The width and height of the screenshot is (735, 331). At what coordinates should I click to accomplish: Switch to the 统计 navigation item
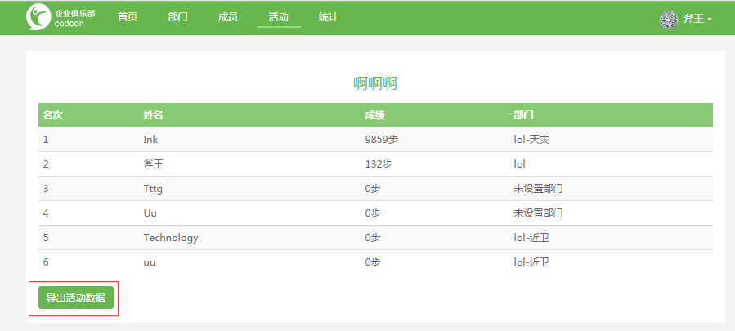328,17
